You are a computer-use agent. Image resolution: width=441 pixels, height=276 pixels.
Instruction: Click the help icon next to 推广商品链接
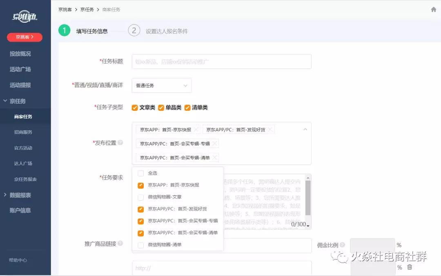(120, 244)
